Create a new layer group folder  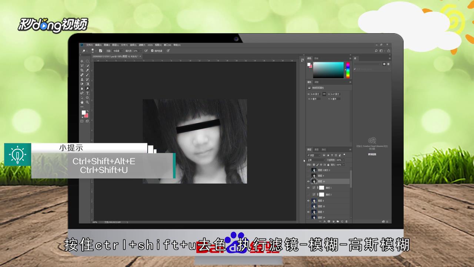click(338, 221)
